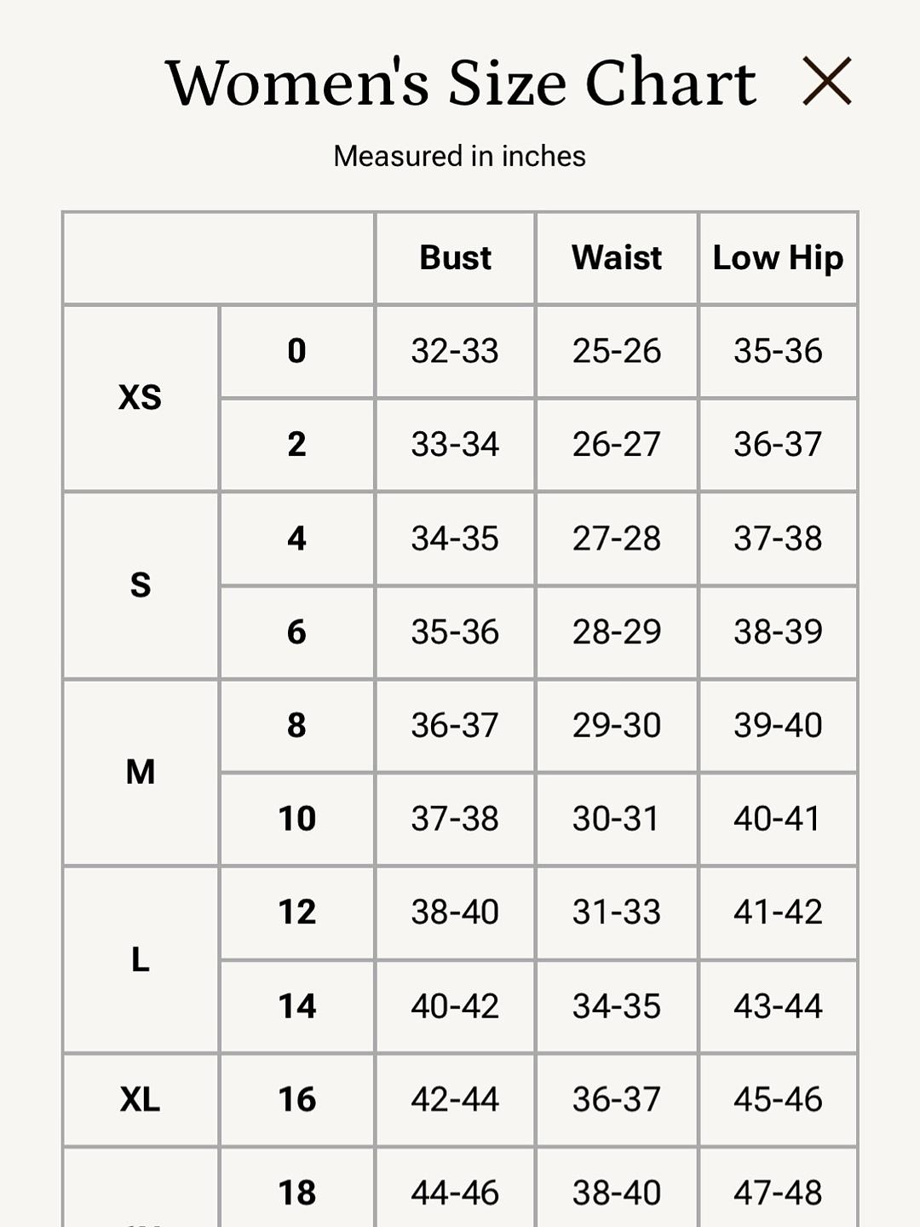Tap the Measured in inches subtitle

coord(460,156)
